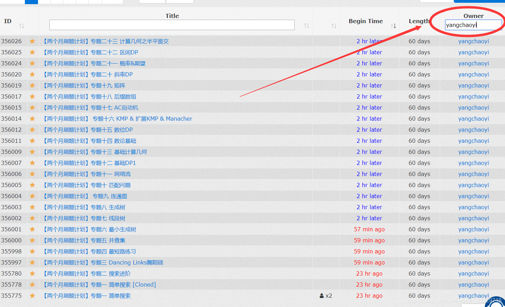Open contest 专题九 连通图

tap(85, 196)
